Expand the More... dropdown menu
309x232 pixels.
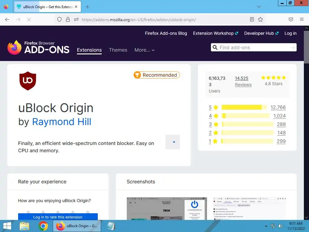pyautogui.click(x=145, y=50)
